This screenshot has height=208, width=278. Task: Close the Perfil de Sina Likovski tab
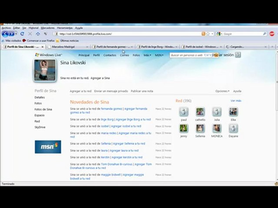point(42,47)
